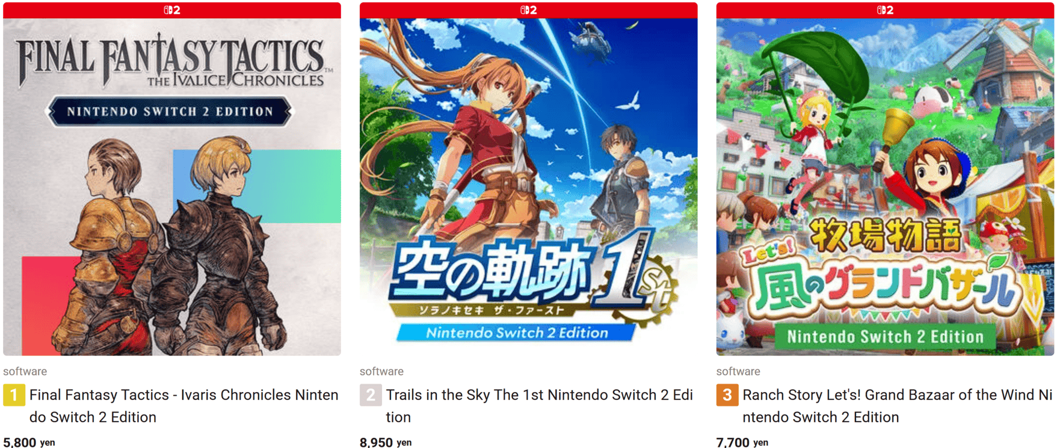The width and height of the screenshot is (1057, 448).
Task: Click software label under Trails in the Sky
Action: coord(381,372)
